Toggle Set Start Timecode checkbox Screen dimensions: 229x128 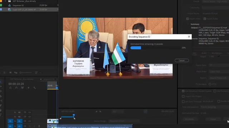(x=183, y=101)
